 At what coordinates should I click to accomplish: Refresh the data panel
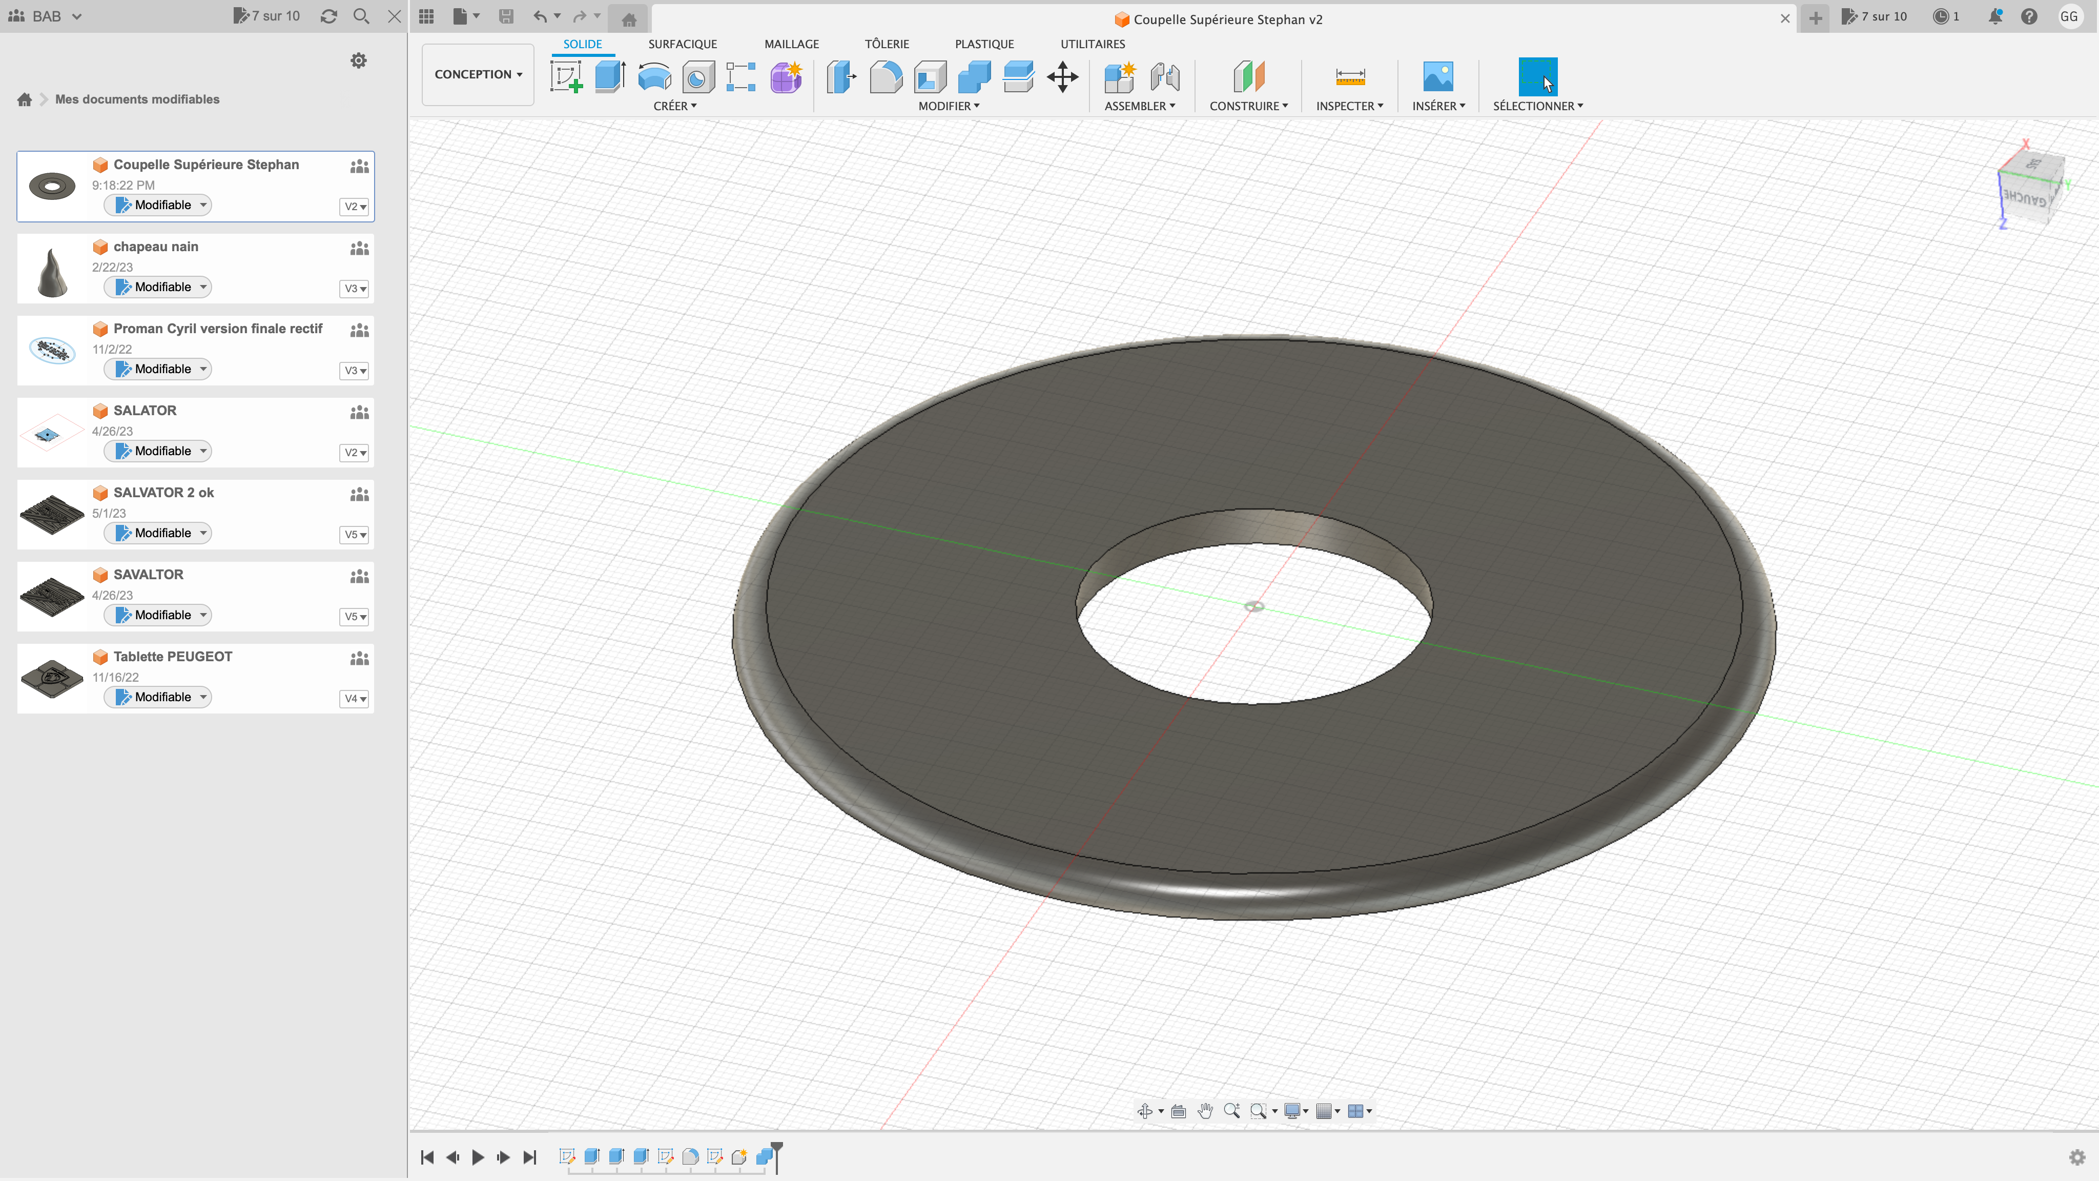[328, 16]
